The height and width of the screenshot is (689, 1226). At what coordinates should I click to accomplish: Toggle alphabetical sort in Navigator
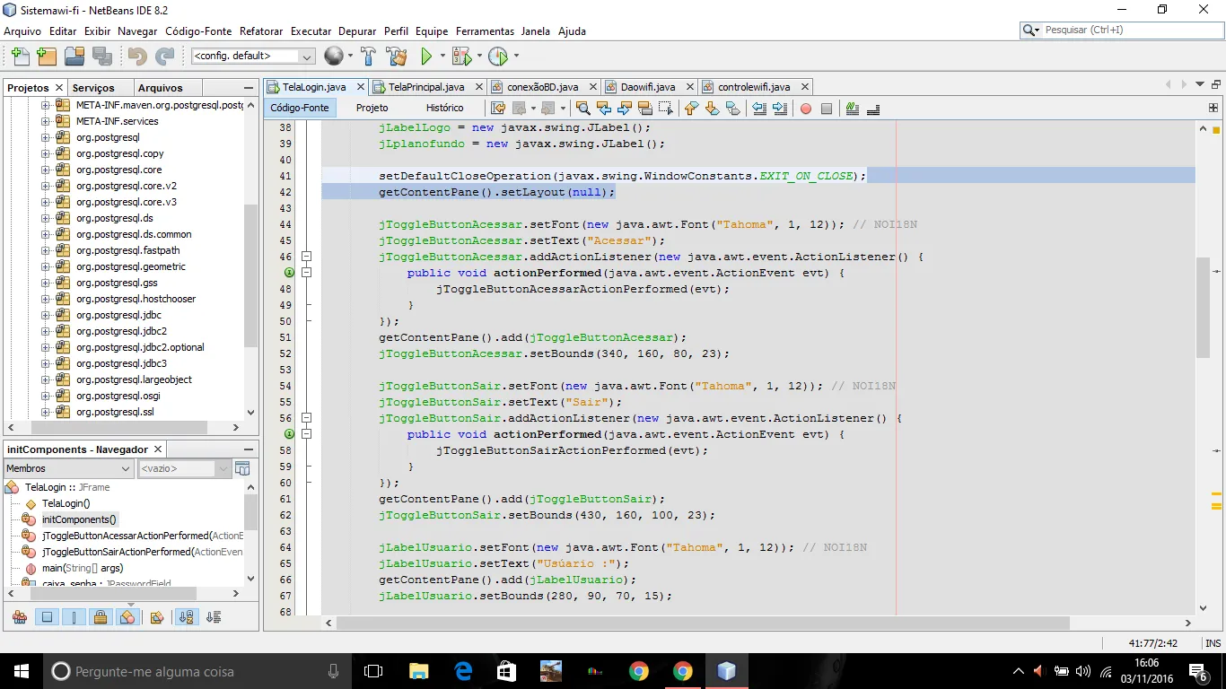pyautogui.click(x=186, y=617)
